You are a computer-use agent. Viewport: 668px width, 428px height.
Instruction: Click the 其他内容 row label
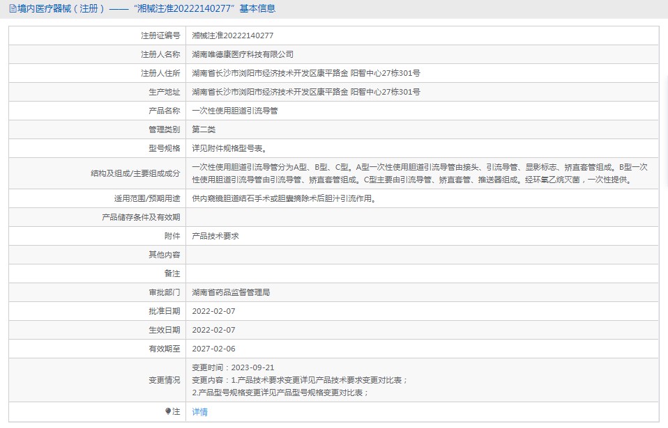(x=165, y=255)
